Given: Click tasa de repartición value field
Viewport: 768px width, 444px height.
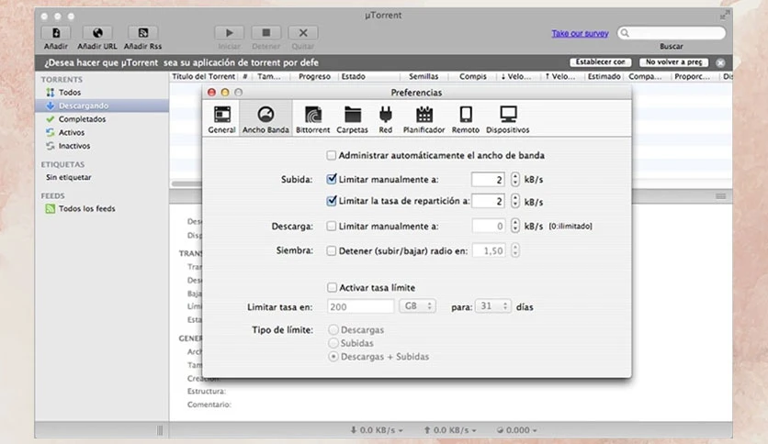Looking at the screenshot, I should 488,201.
